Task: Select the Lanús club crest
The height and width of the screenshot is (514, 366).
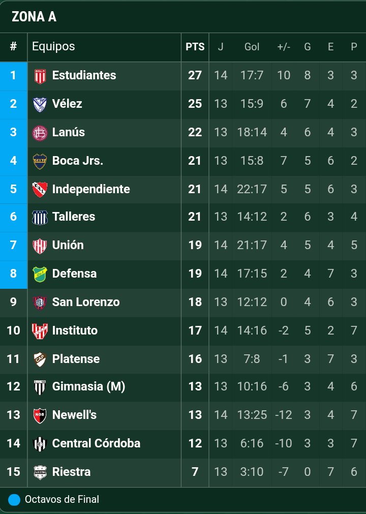Action: pyautogui.click(x=40, y=133)
